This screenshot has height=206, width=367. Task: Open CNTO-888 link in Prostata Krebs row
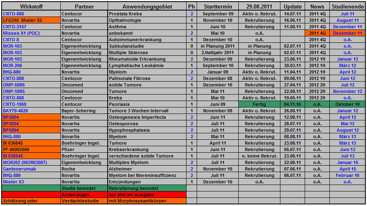[x=13, y=14]
